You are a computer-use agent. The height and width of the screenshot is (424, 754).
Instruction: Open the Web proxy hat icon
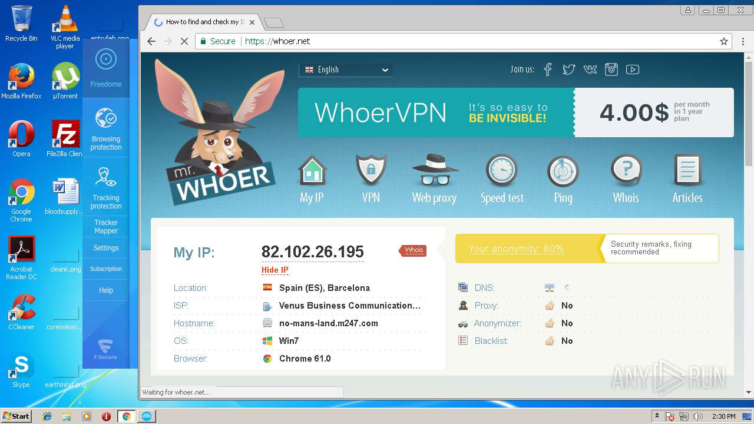pos(435,170)
